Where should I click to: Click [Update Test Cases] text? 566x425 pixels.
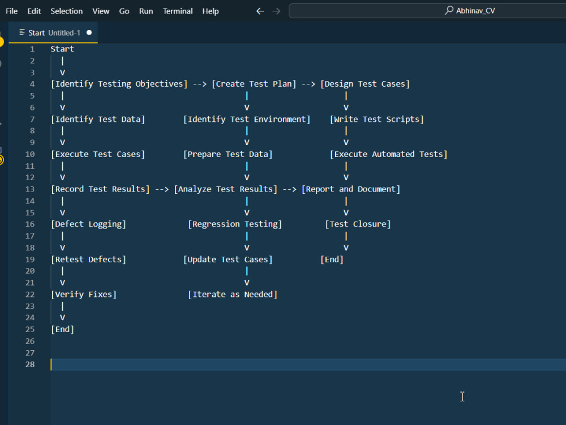(228, 260)
